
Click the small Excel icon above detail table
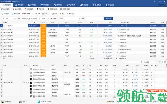coord(162,62)
